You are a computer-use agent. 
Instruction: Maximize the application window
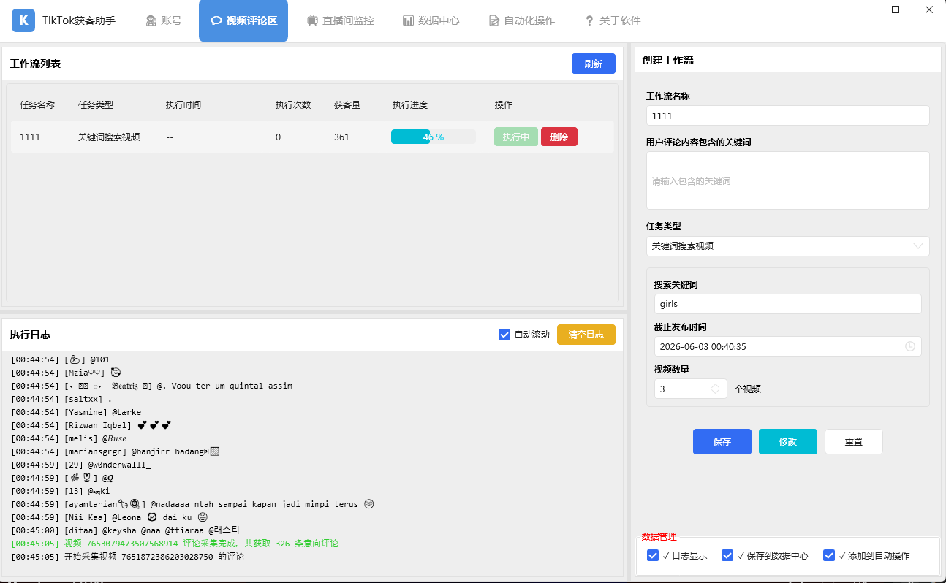click(896, 9)
